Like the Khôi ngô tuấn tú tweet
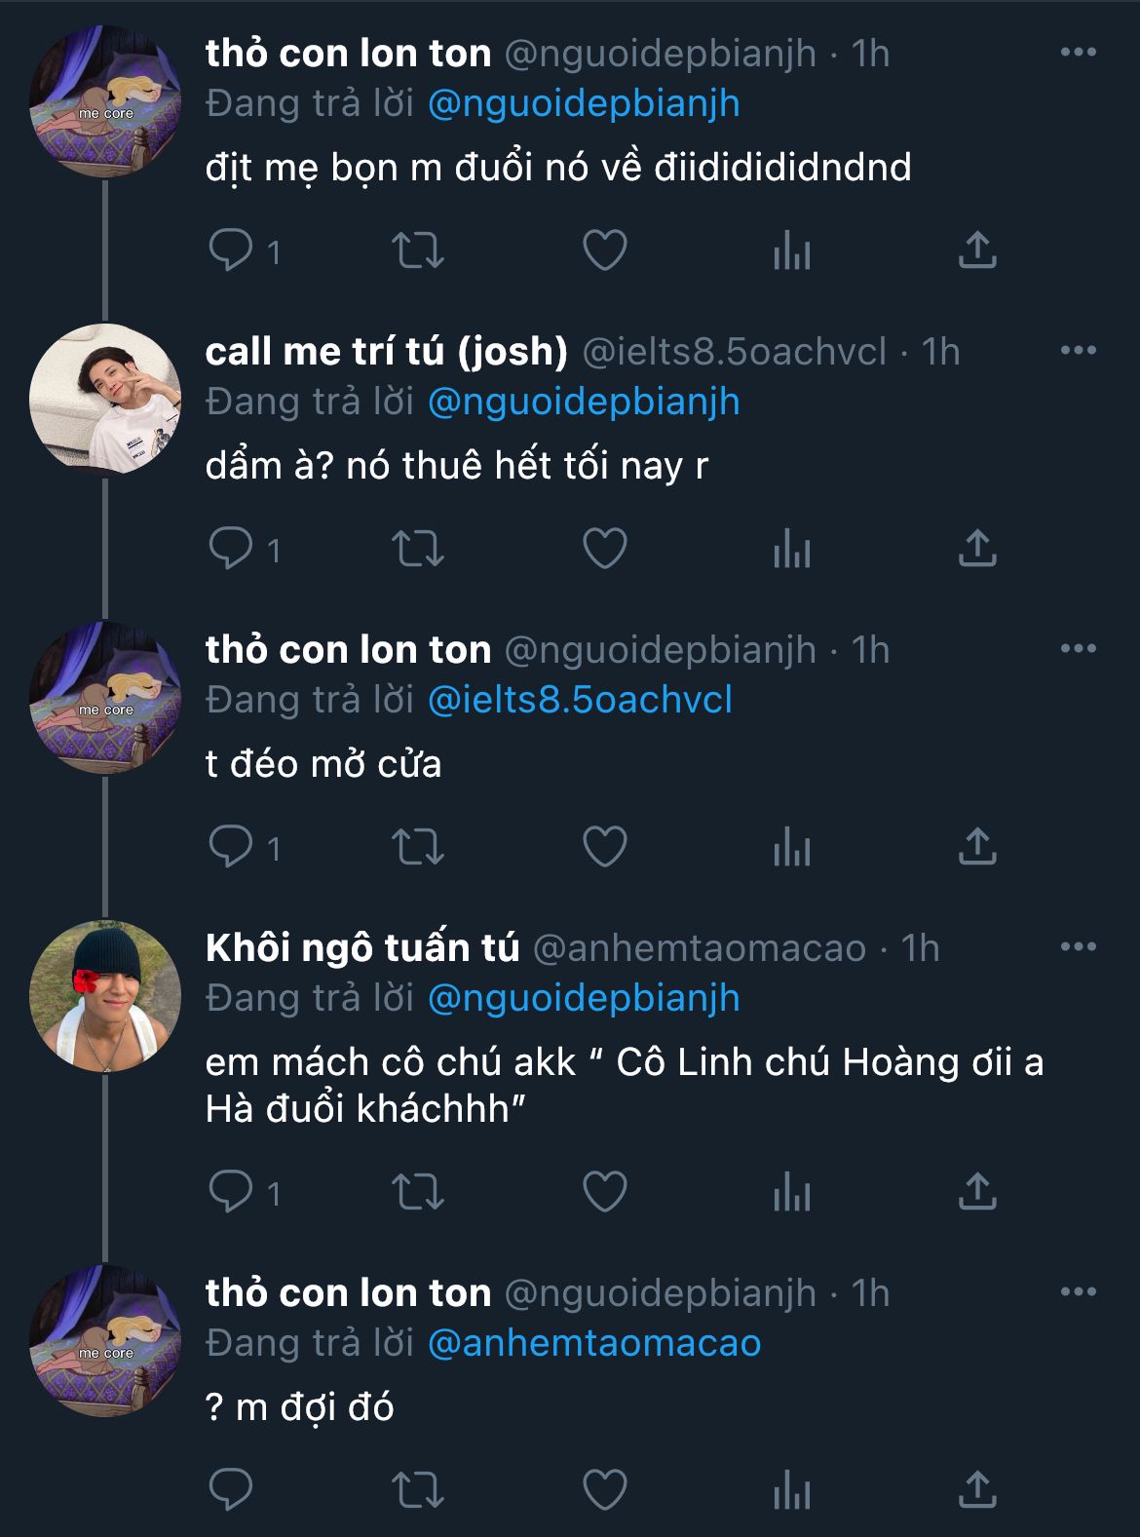 pos(604,1191)
